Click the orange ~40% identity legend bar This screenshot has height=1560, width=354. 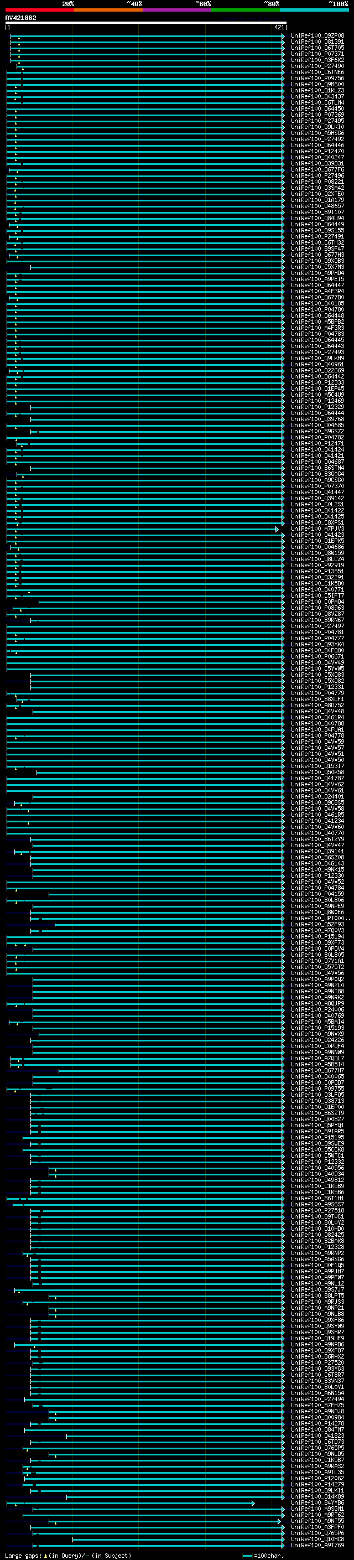(108, 10)
